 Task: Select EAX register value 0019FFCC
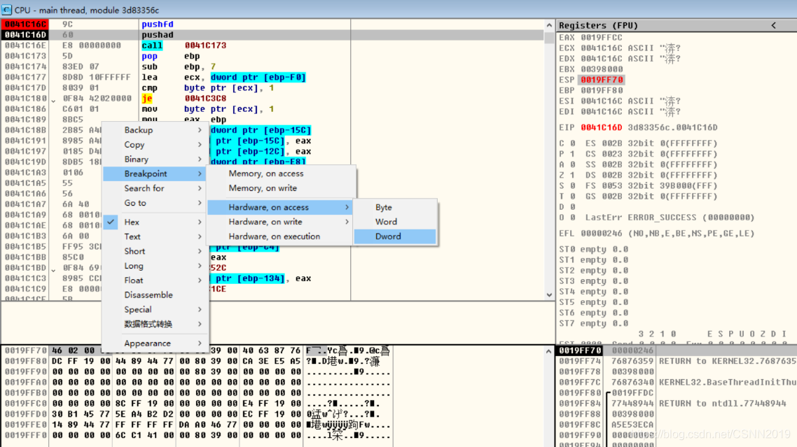pyautogui.click(x=602, y=38)
